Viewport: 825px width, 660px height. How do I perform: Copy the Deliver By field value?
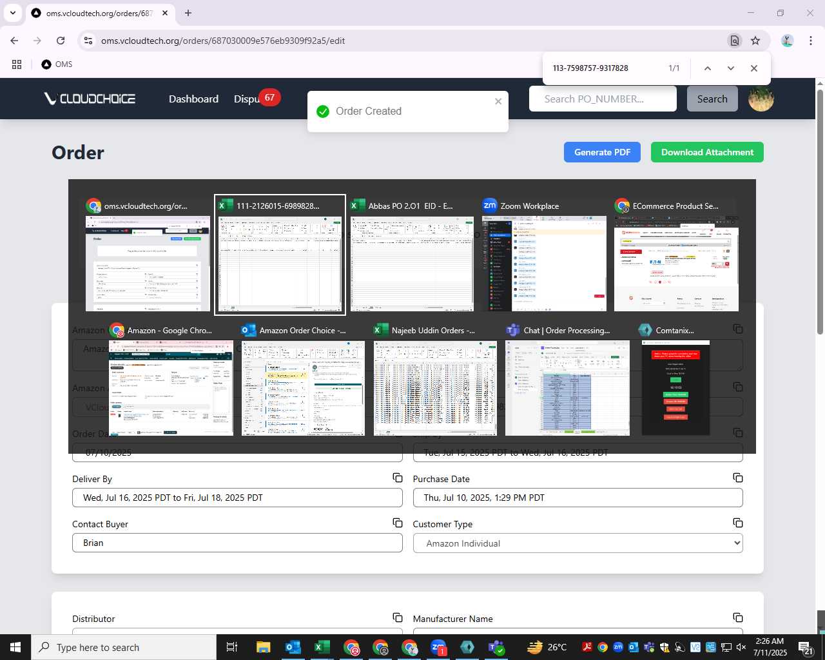pos(398,478)
